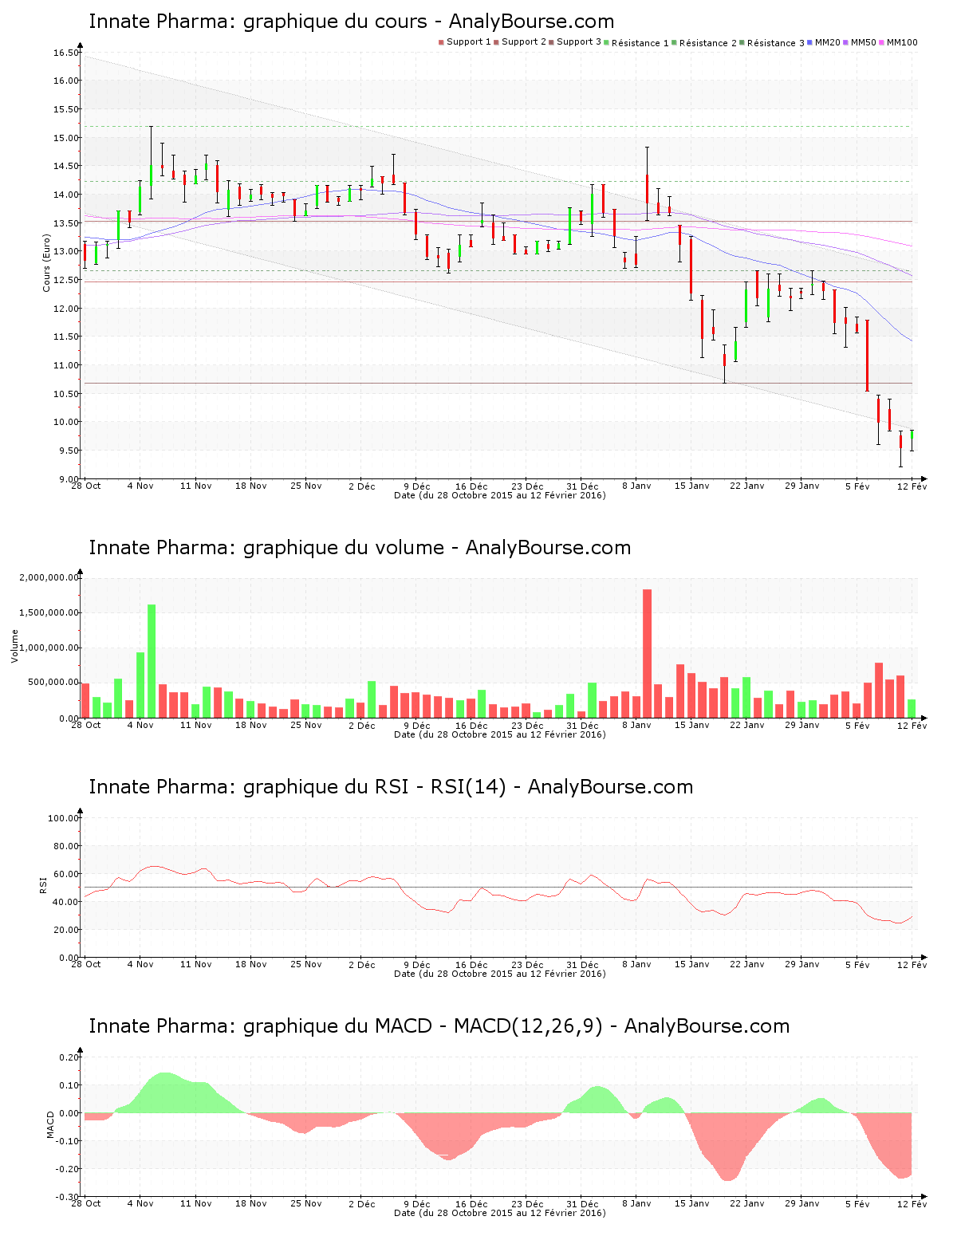Click the 'Volume' y-axis label
957x1236 pixels.
(15, 646)
